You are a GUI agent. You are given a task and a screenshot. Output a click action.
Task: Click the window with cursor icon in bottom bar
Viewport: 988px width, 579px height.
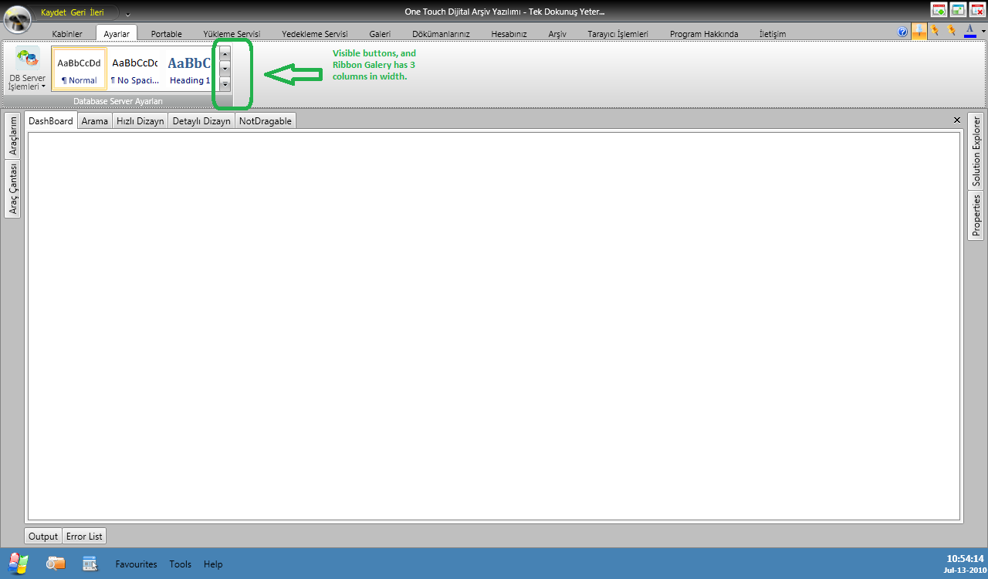point(90,564)
